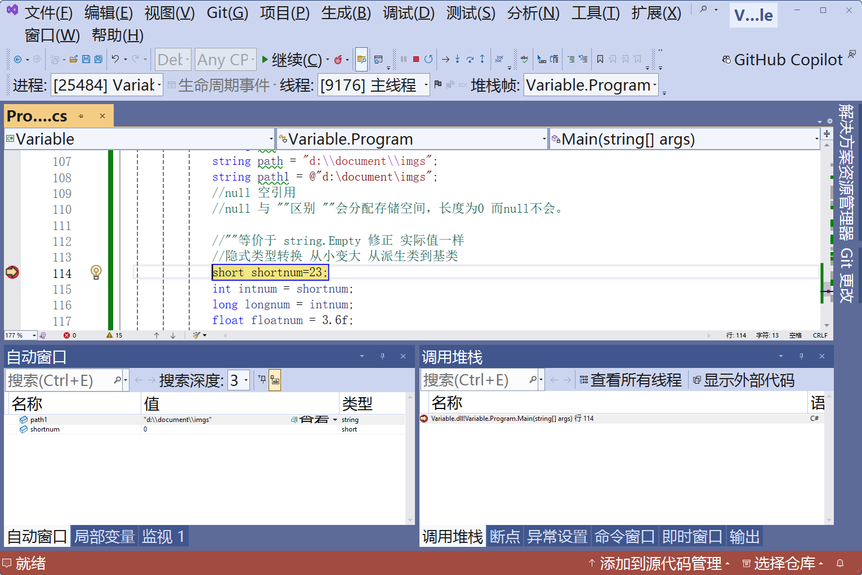Open the 调试(D) menu
This screenshot has width=862, height=575.
pos(409,12)
